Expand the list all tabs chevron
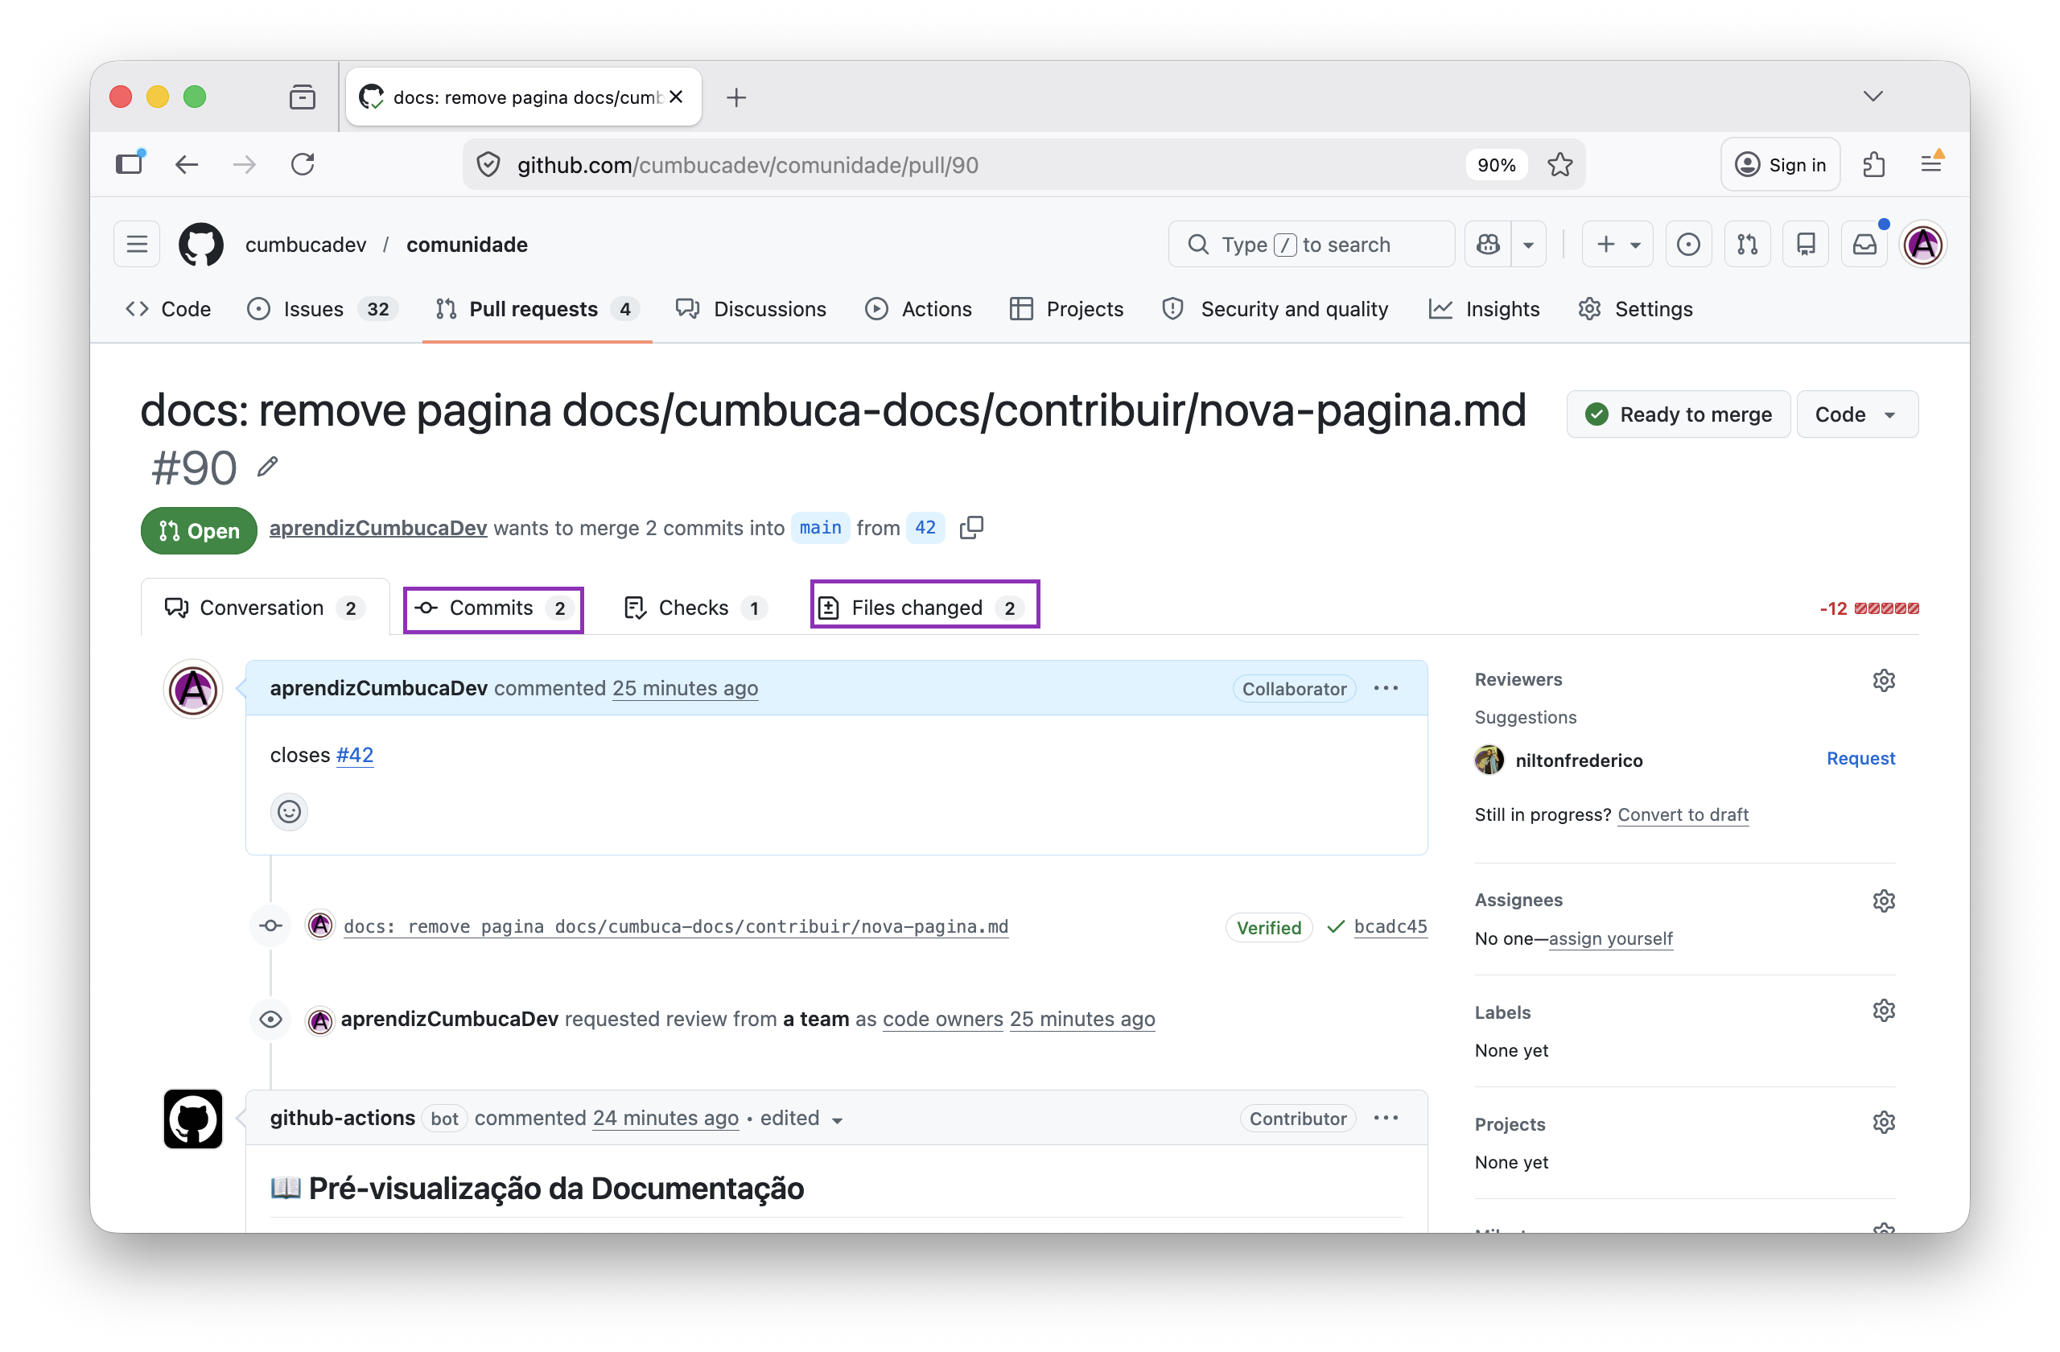The image size is (2060, 1352). point(1873,96)
